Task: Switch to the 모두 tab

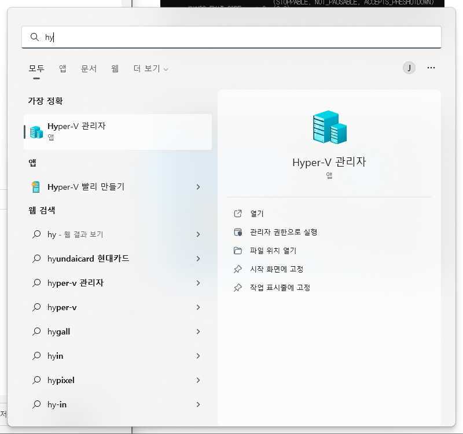Action: (x=36, y=68)
